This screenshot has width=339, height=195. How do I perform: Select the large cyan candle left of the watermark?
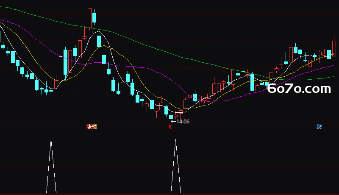(x=252, y=83)
